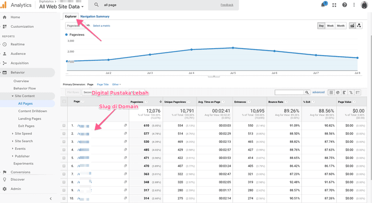372x203 pixels.
Task: Check the row 3 checkbox
Action: click(64, 142)
